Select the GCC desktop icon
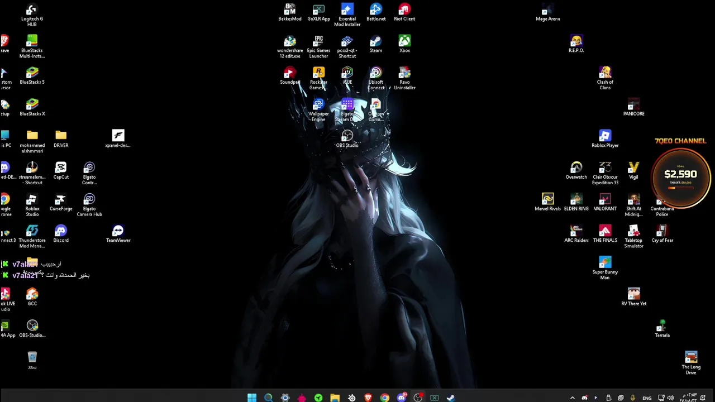715x402 pixels. [x=32, y=297]
